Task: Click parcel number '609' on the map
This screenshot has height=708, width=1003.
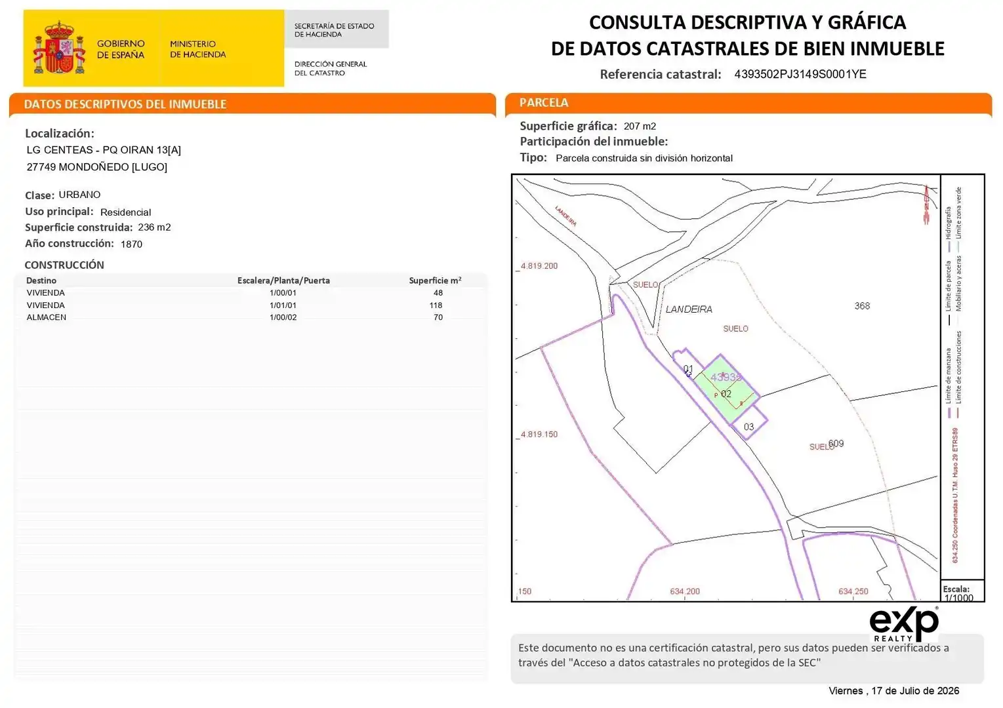Action: pos(836,444)
